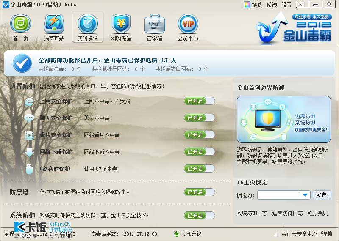
Task: Expand the IE homepage 锁定为 dropdown arrow
Action: (x=305, y=195)
